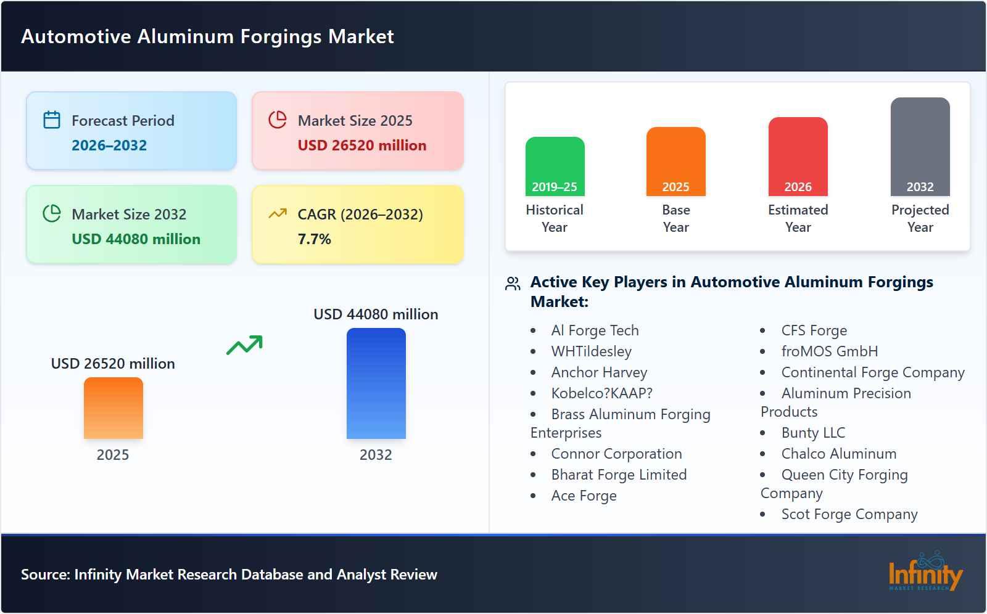Click the Projected Year label
The width and height of the screenshot is (987, 614).
pyautogui.click(x=920, y=218)
